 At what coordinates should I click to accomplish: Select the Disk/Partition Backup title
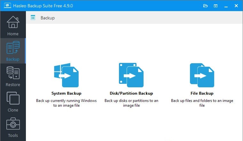[131, 93]
